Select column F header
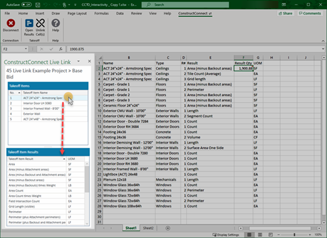This screenshot has height=238, width=327. pos(244,58)
